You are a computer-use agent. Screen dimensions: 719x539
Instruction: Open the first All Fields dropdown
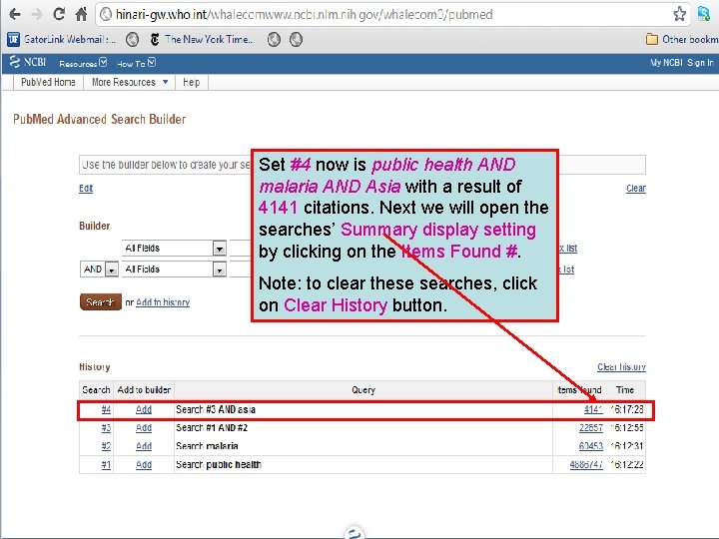(x=174, y=248)
